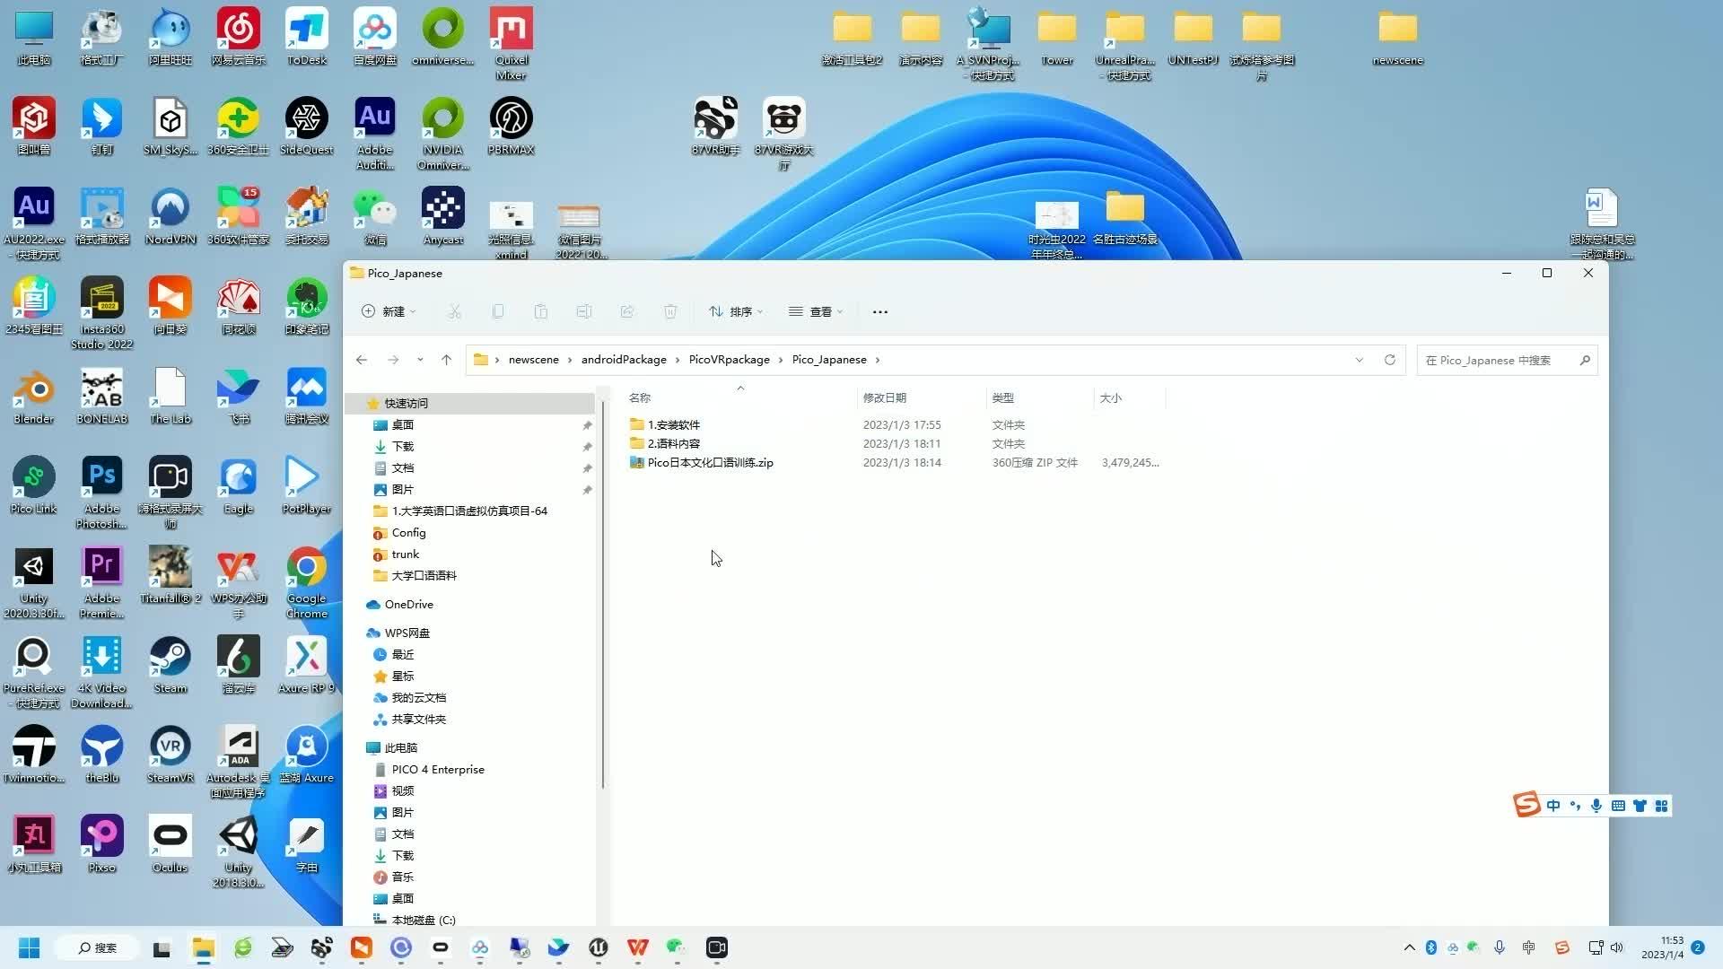
Task: Select the folder 2.语料内容
Action: (673, 443)
